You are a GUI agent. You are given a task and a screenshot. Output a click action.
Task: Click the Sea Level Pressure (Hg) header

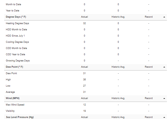(20, 117)
